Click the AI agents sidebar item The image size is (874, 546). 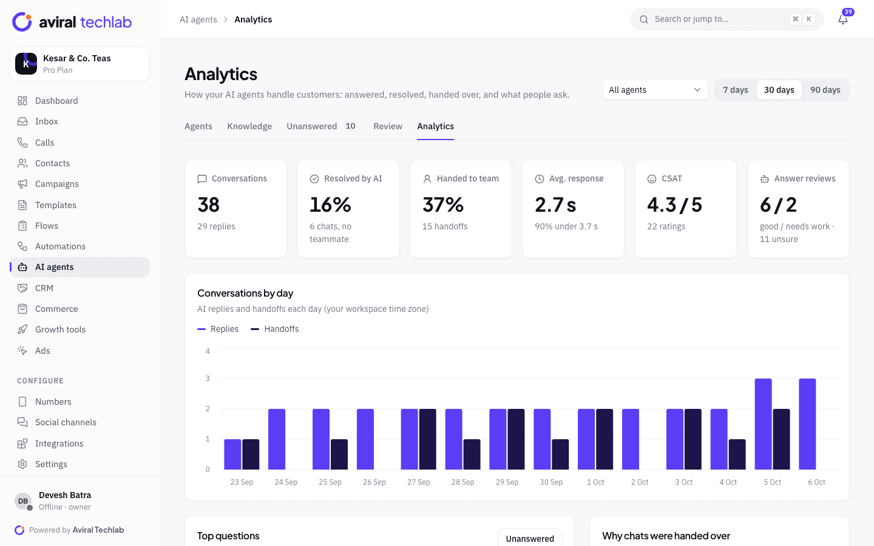coord(80,268)
